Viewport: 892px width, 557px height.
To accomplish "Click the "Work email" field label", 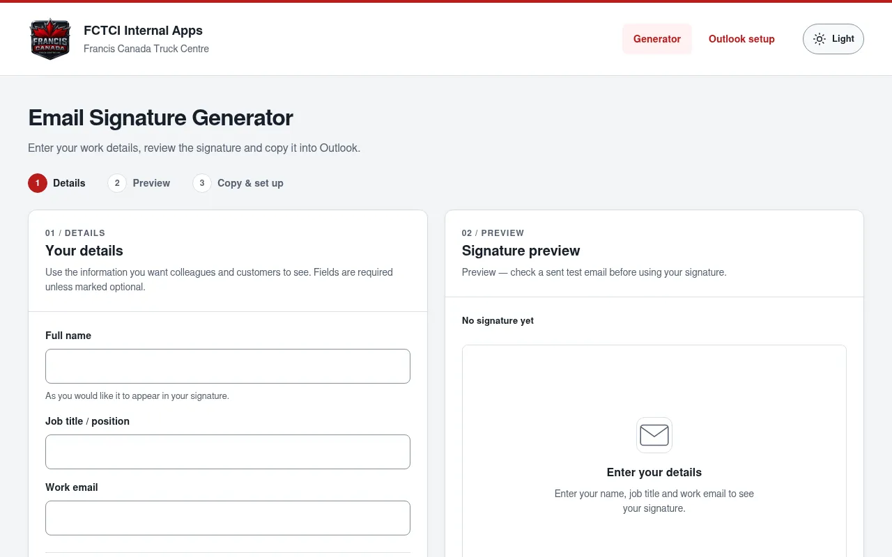I will (72, 487).
